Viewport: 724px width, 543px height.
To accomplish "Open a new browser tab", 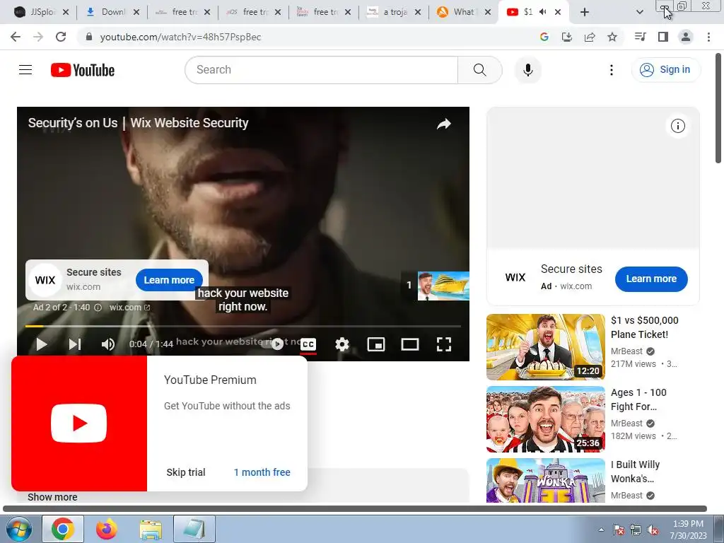I will point(585,12).
